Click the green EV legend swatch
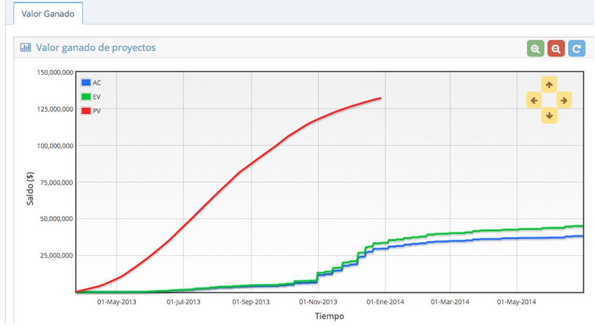The width and height of the screenshot is (595, 327). [86, 96]
